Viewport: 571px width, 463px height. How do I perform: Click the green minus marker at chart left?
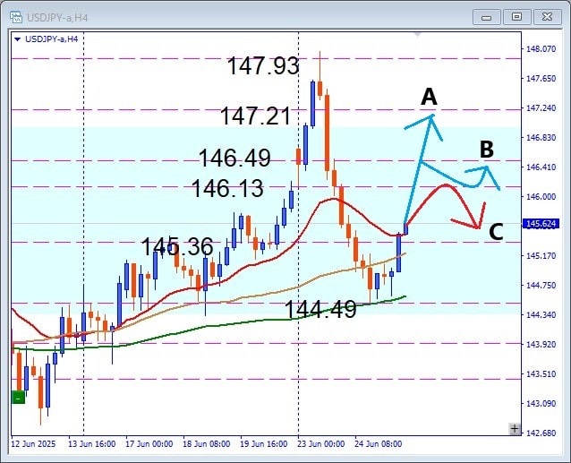pyautogui.click(x=18, y=398)
